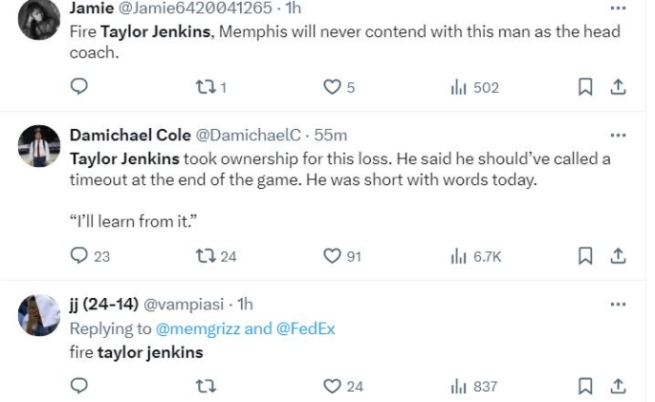Image resolution: width=655 pixels, height=402 pixels.
Task: Repost Damichael Cole's tweet with 24 reposts
Action: pyautogui.click(x=206, y=256)
